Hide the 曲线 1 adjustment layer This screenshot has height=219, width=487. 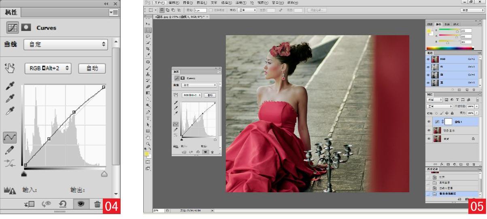(429, 121)
